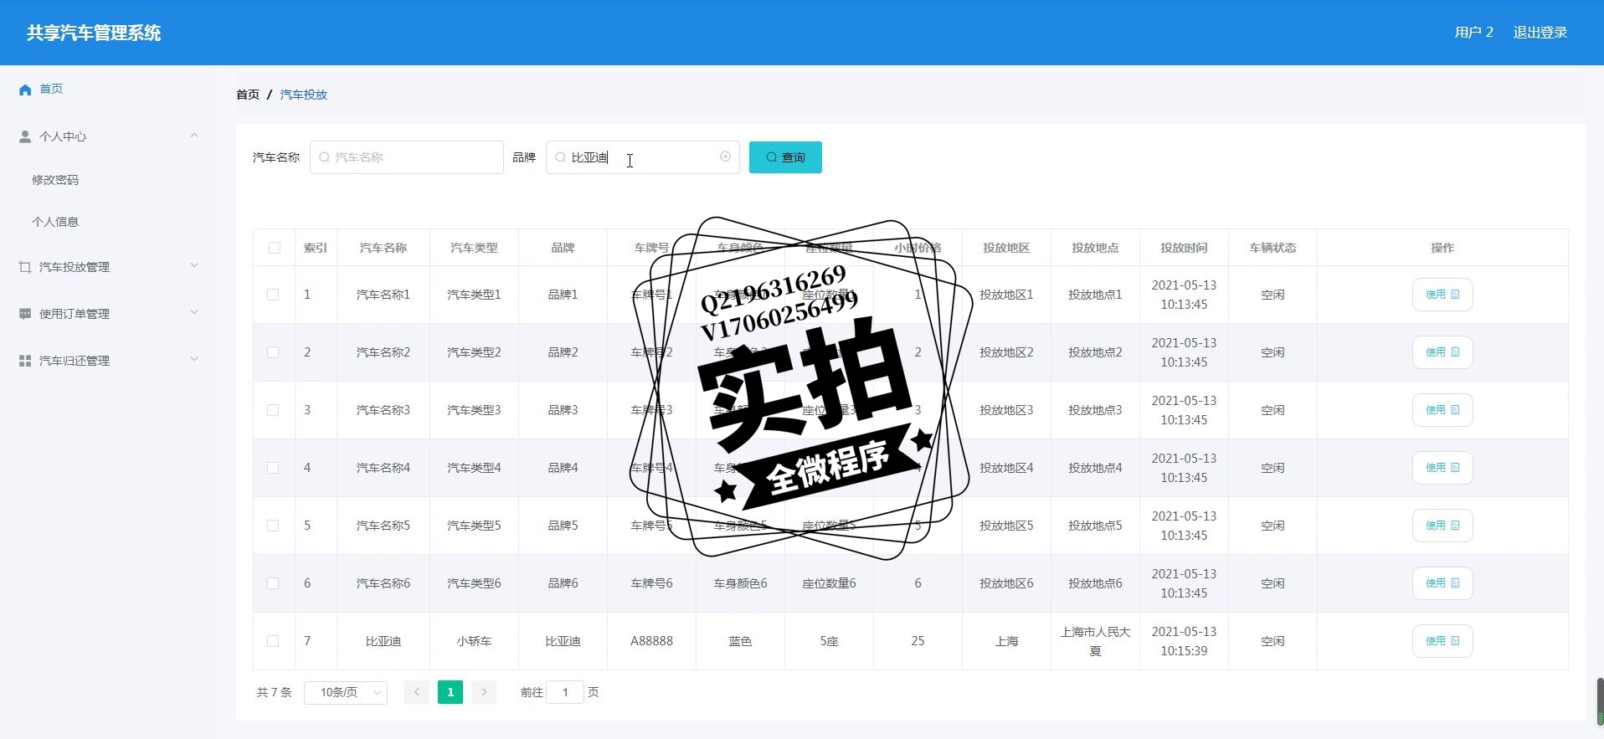
Task: Click 首页 in the breadcrumb
Action: point(248,95)
